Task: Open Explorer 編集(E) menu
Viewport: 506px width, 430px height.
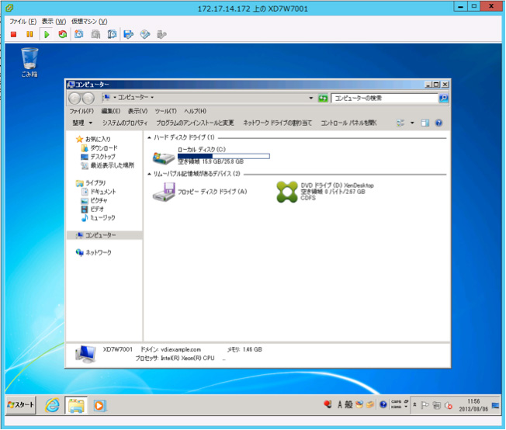Action: pyautogui.click(x=111, y=111)
